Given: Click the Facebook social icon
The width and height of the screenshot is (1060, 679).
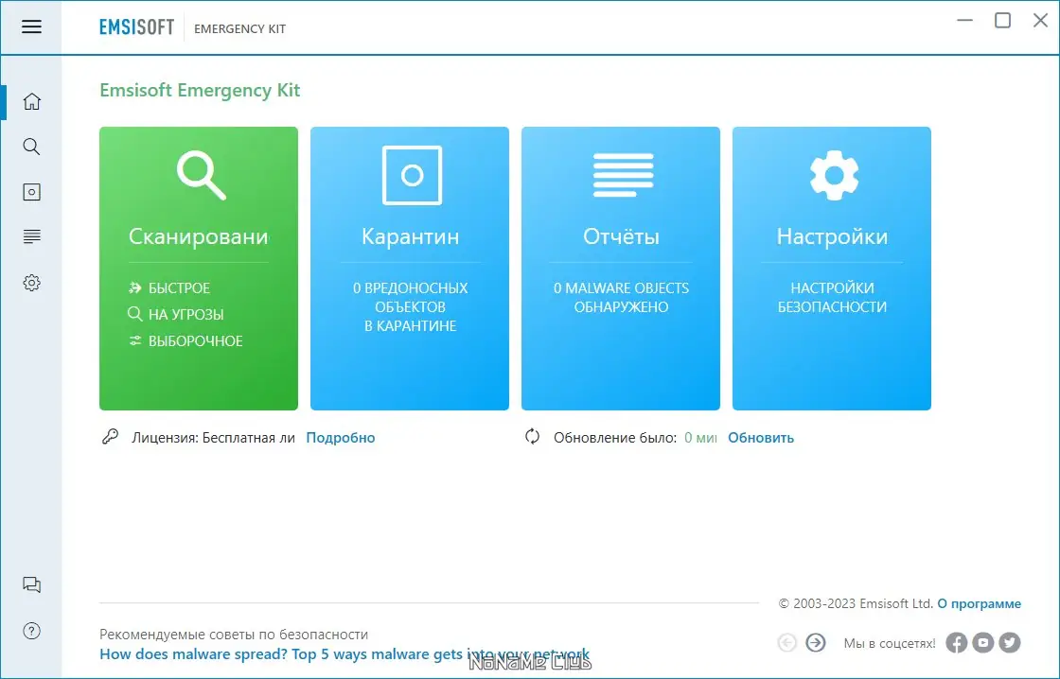Looking at the screenshot, I should (x=956, y=642).
